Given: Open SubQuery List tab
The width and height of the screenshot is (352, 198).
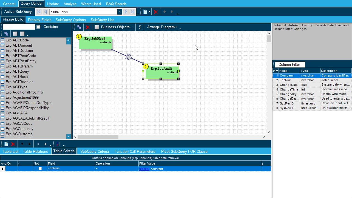Looking at the screenshot, I should click(102, 20).
